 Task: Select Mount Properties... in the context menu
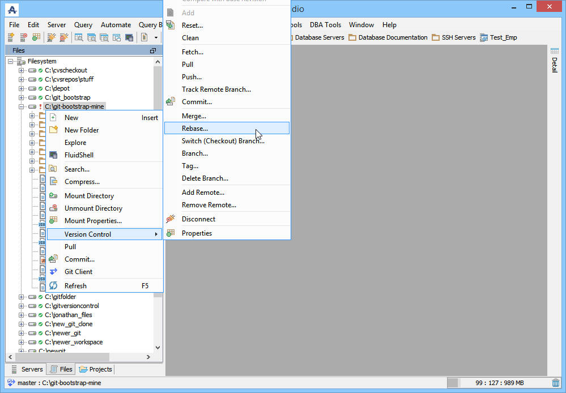104,221
